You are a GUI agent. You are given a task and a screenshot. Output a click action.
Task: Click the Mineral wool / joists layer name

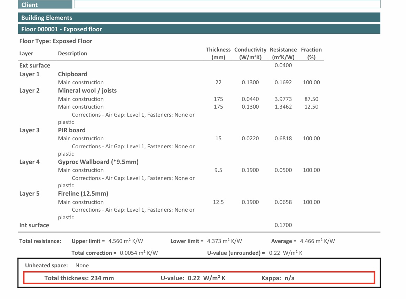tap(87, 91)
